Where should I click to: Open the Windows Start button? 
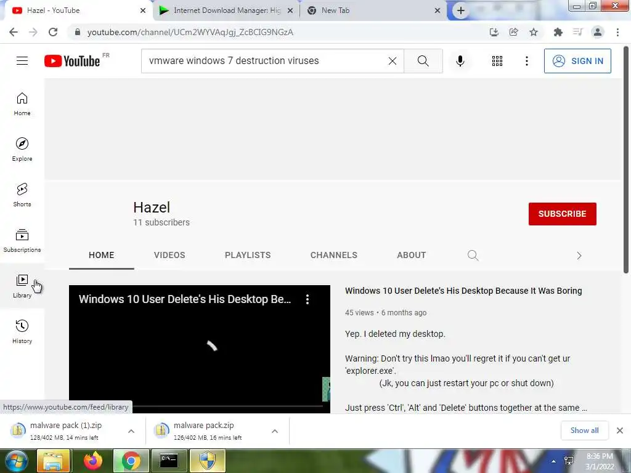(x=16, y=461)
